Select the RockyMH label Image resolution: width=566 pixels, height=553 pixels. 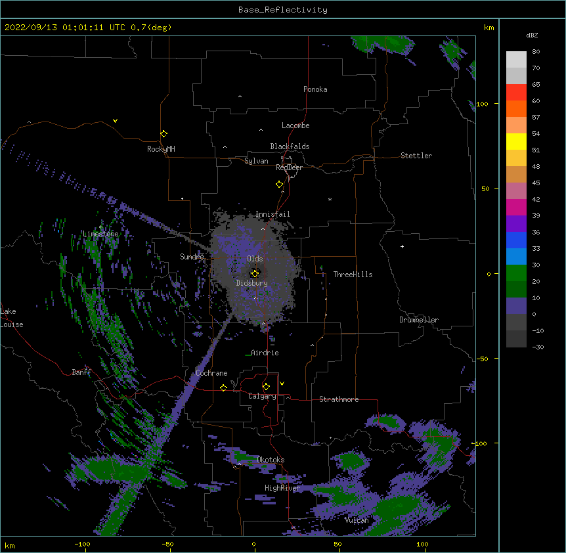point(161,149)
